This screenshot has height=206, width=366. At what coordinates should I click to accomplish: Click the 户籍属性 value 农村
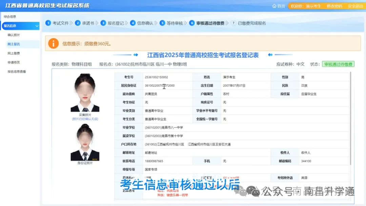click(x=226, y=94)
